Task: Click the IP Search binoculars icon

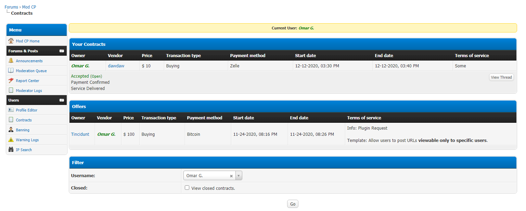Action: pos(11,150)
